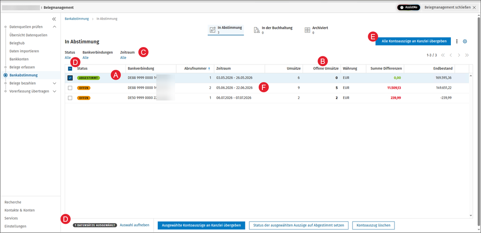Image resolution: width=481 pixels, height=233 pixels.
Task: Open the Status filter dropdown Alle
Action: 68,58
